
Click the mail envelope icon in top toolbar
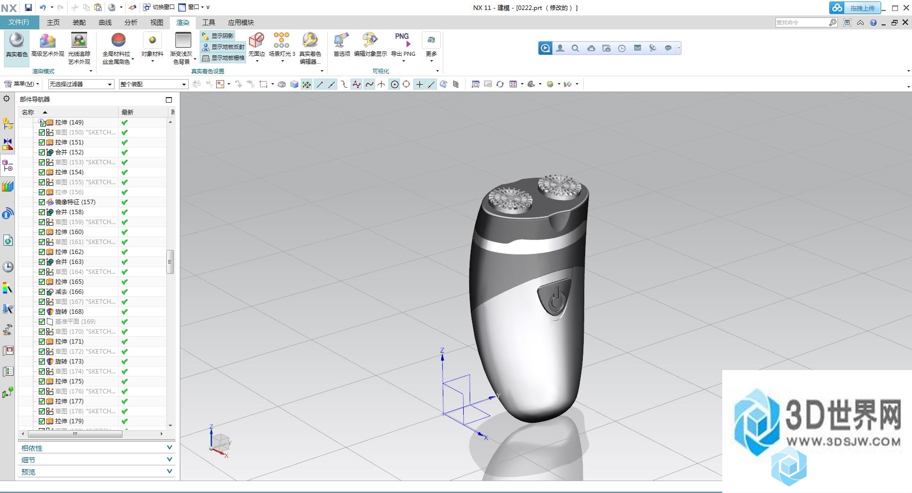click(637, 48)
